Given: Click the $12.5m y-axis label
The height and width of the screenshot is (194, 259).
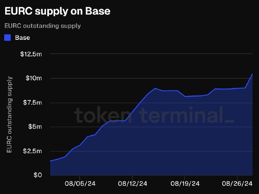Looking at the screenshot, I should click(31, 54).
